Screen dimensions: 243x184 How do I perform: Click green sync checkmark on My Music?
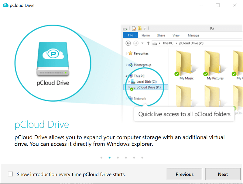pyautogui.click(x=177, y=74)
